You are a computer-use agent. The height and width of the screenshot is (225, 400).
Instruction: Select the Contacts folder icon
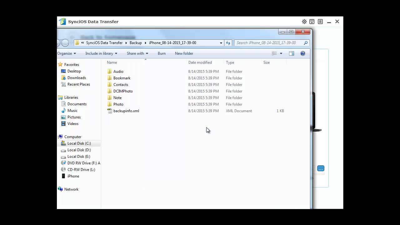coord(109,85)
